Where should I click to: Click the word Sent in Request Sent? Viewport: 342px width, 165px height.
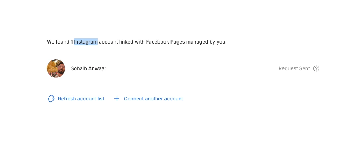(x=304, y=68)
